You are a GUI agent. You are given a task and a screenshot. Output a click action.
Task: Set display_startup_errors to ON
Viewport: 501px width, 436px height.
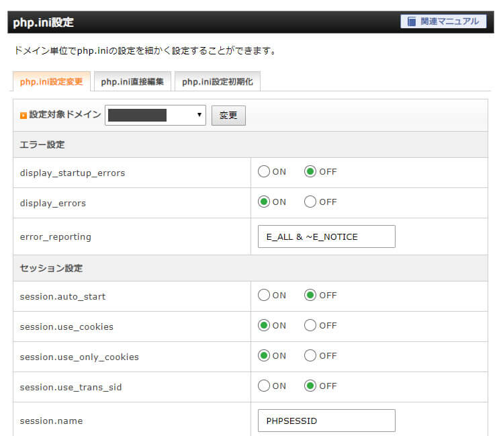pos(264,172)
